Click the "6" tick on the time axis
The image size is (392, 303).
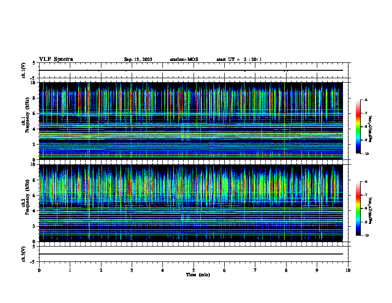click(225, 270)
